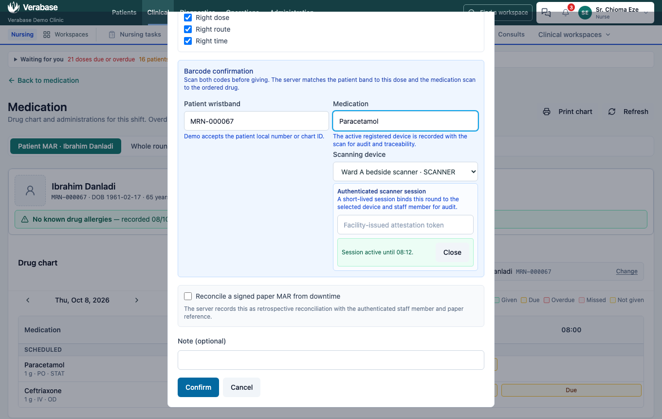Image resolution: width=662 pixels, height=419 pixels.
Task: Click the Refresh circular arrows icon
Action: (612, 112)
